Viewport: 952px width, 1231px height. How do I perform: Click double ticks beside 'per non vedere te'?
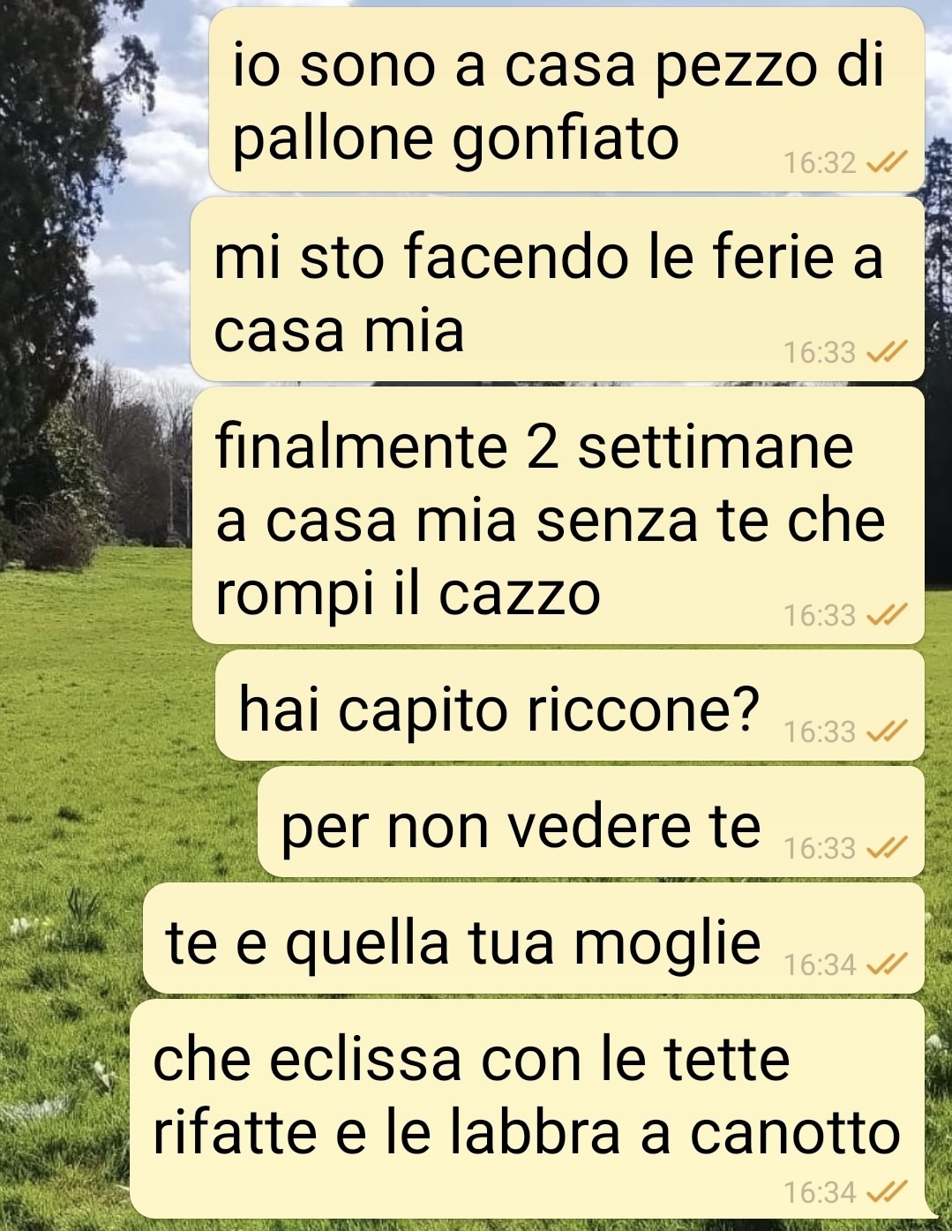point(887,848)
